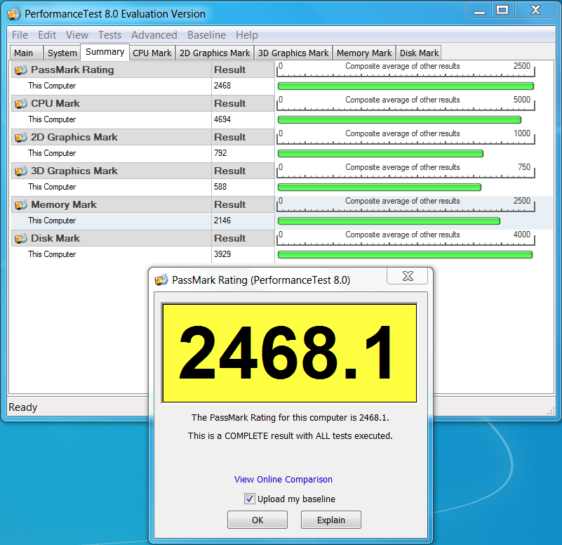
Task: Select the PassMark Rating header row
Action: (142, 70)
